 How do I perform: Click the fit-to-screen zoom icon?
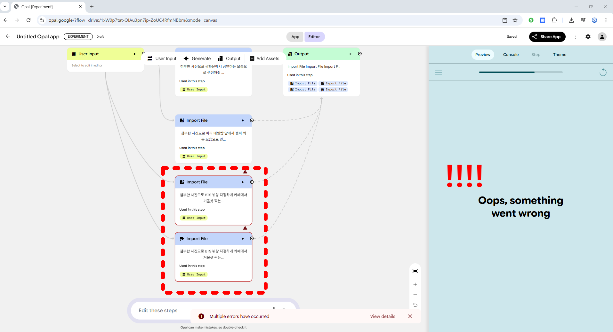point(415,271)
